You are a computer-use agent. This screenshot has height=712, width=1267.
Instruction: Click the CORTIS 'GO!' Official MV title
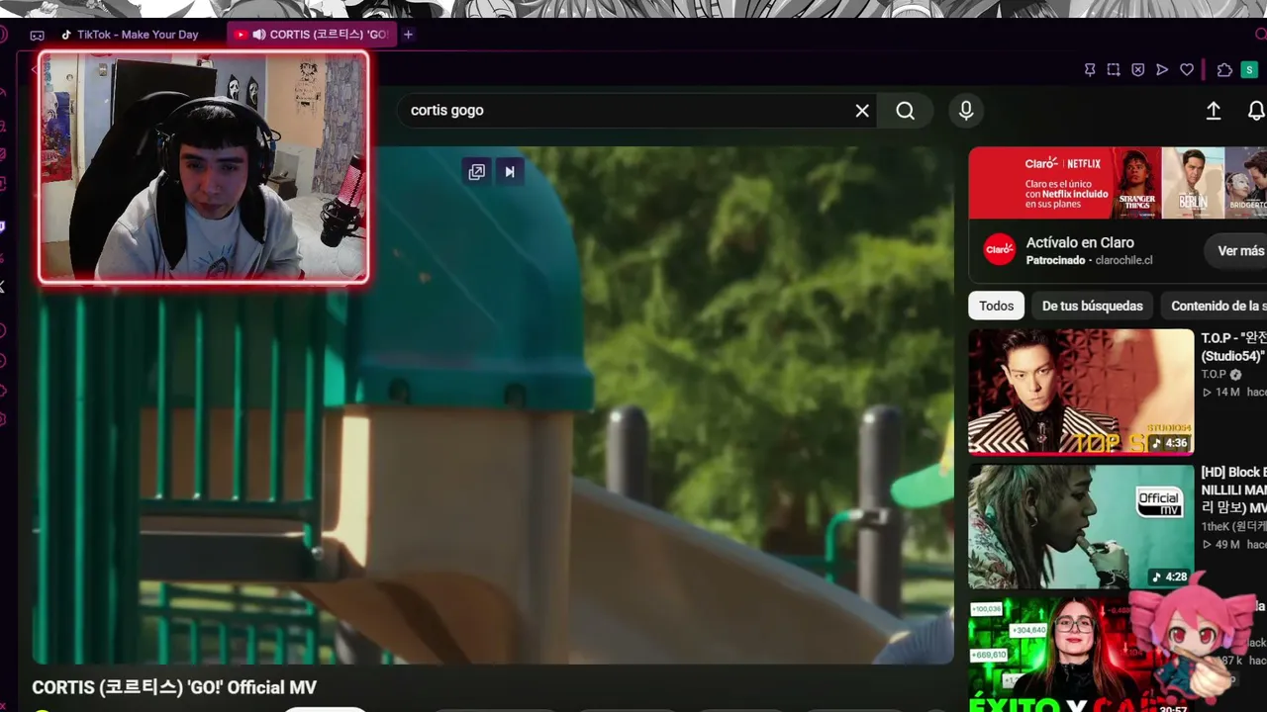tap(174, 687)
